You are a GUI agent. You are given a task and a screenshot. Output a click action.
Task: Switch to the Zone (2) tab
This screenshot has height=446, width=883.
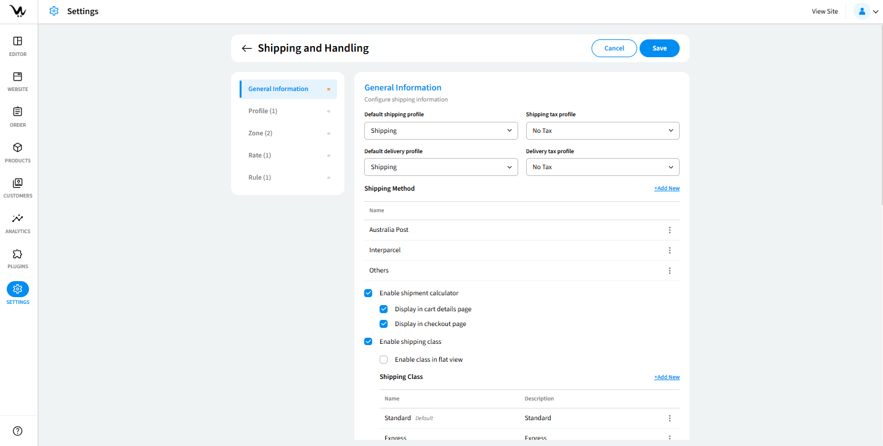point(260,133)
